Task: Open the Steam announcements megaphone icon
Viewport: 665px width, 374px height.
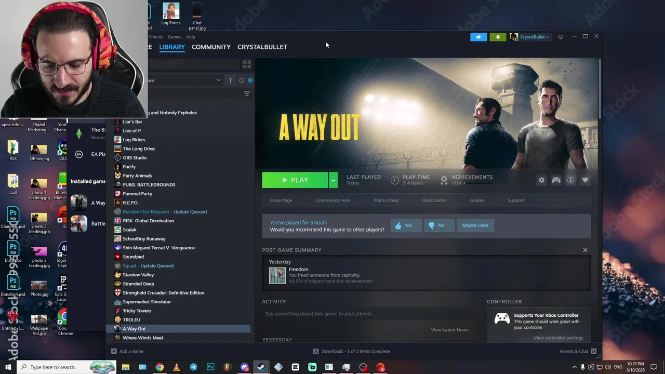Action: tap(478, 37)
